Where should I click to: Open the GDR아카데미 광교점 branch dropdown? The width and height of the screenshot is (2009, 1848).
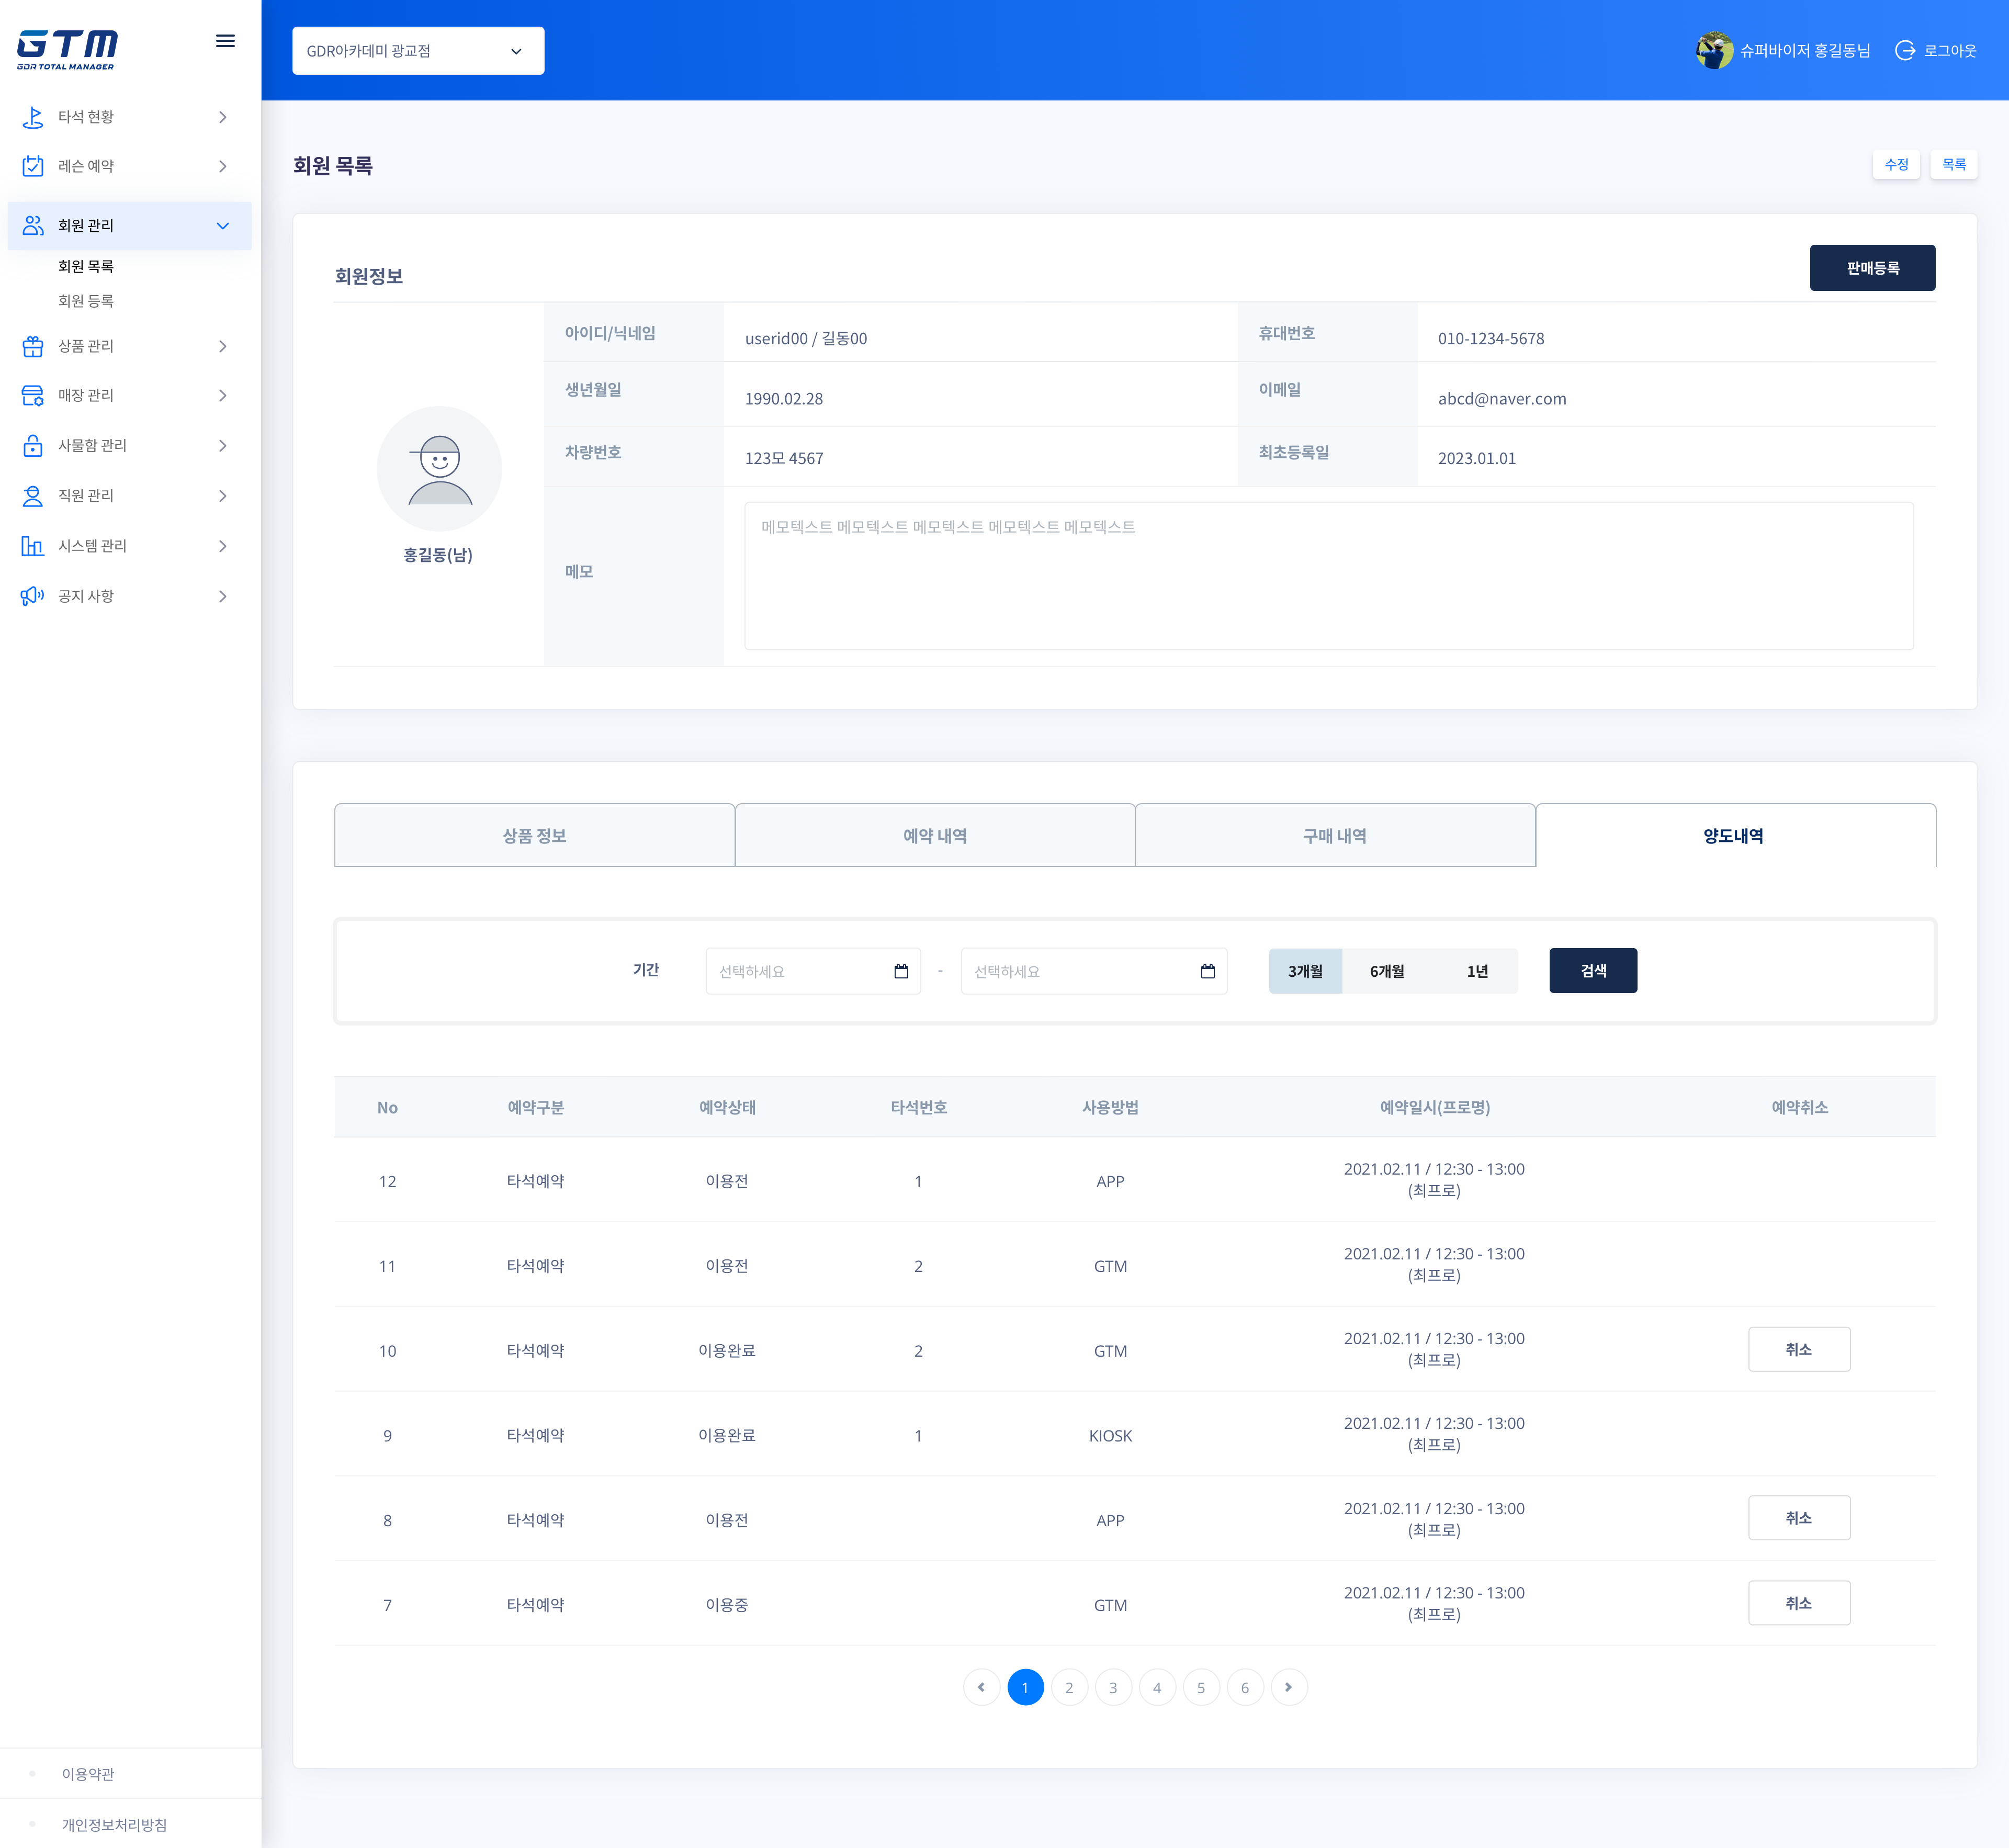point(418,51)
